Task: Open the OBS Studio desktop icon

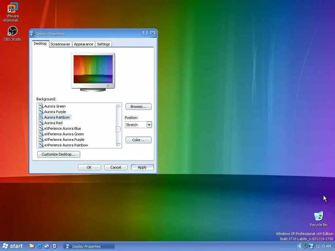Action: click(12, 34)
